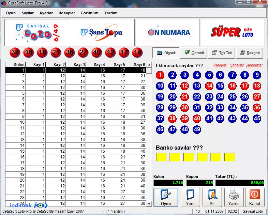Open the Sayılar menu
The height and width of the screenshot is (215, 268).
click(28, 13)
